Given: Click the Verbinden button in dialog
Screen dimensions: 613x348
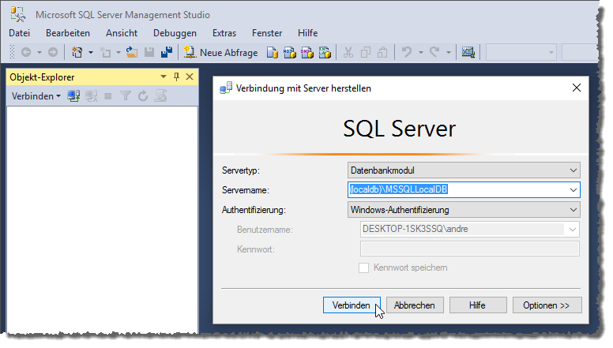Looking at the screenshot, I should (352, 305).
